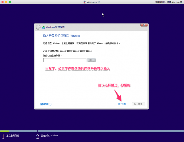Click the green segment of install progress bar
The height and width of the screenshot is (142, 184).
(5, 131)
